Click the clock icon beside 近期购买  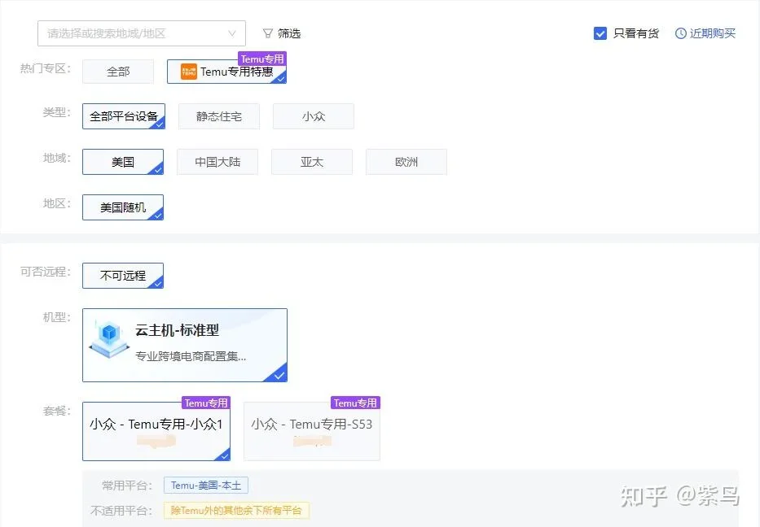(680, 33)
